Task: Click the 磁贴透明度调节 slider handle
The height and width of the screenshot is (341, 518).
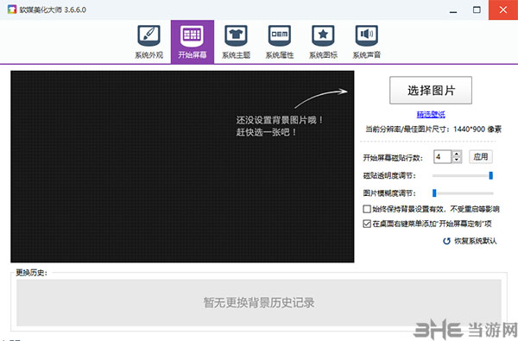Action: coord(491,175)
